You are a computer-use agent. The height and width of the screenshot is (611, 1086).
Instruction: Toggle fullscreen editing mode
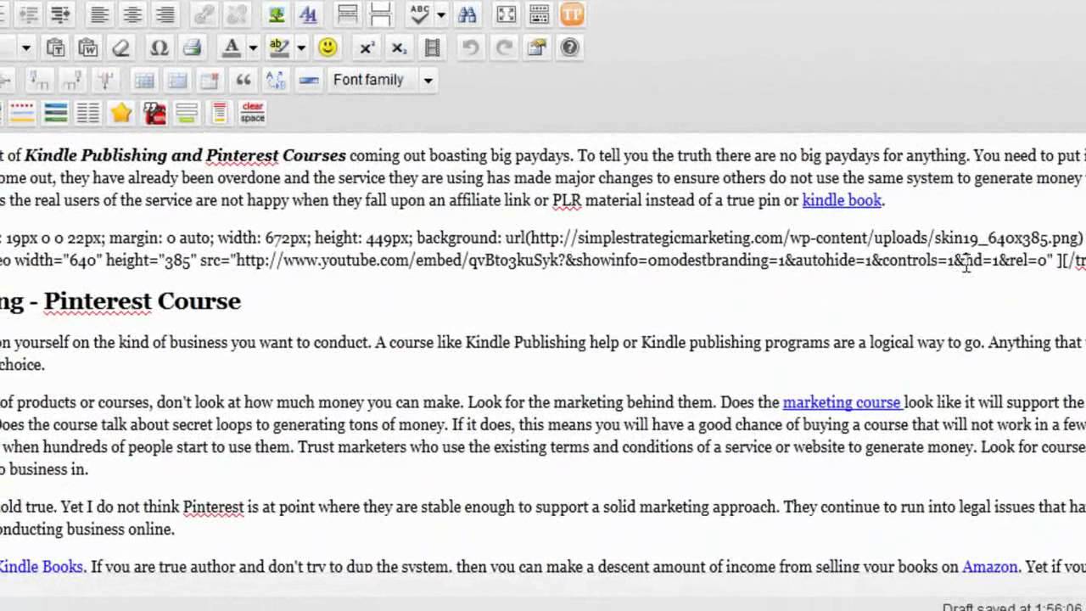pyautogui.click(x=506, y=14)
